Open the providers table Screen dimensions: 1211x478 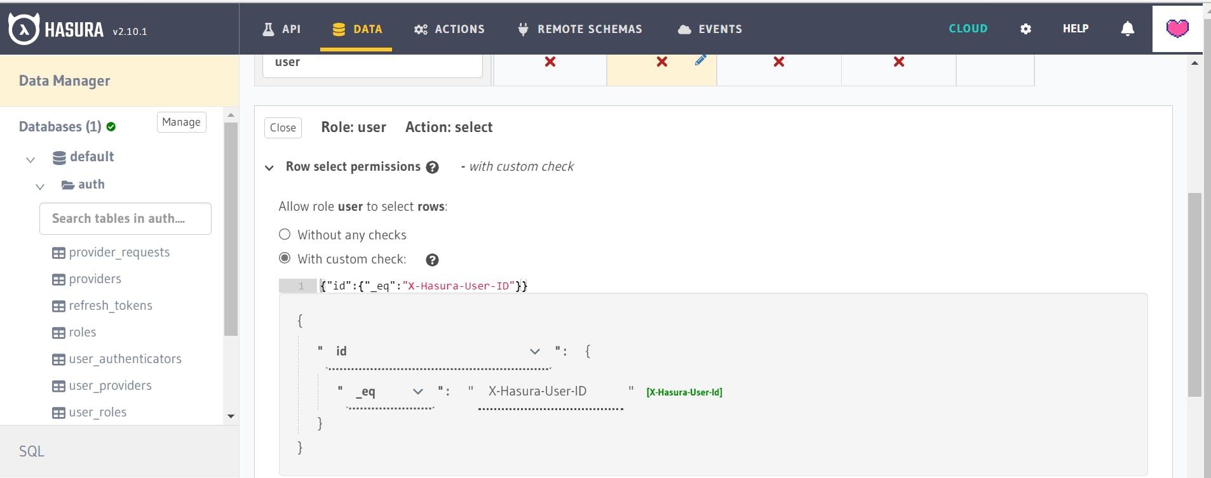[x=95, y=279]
